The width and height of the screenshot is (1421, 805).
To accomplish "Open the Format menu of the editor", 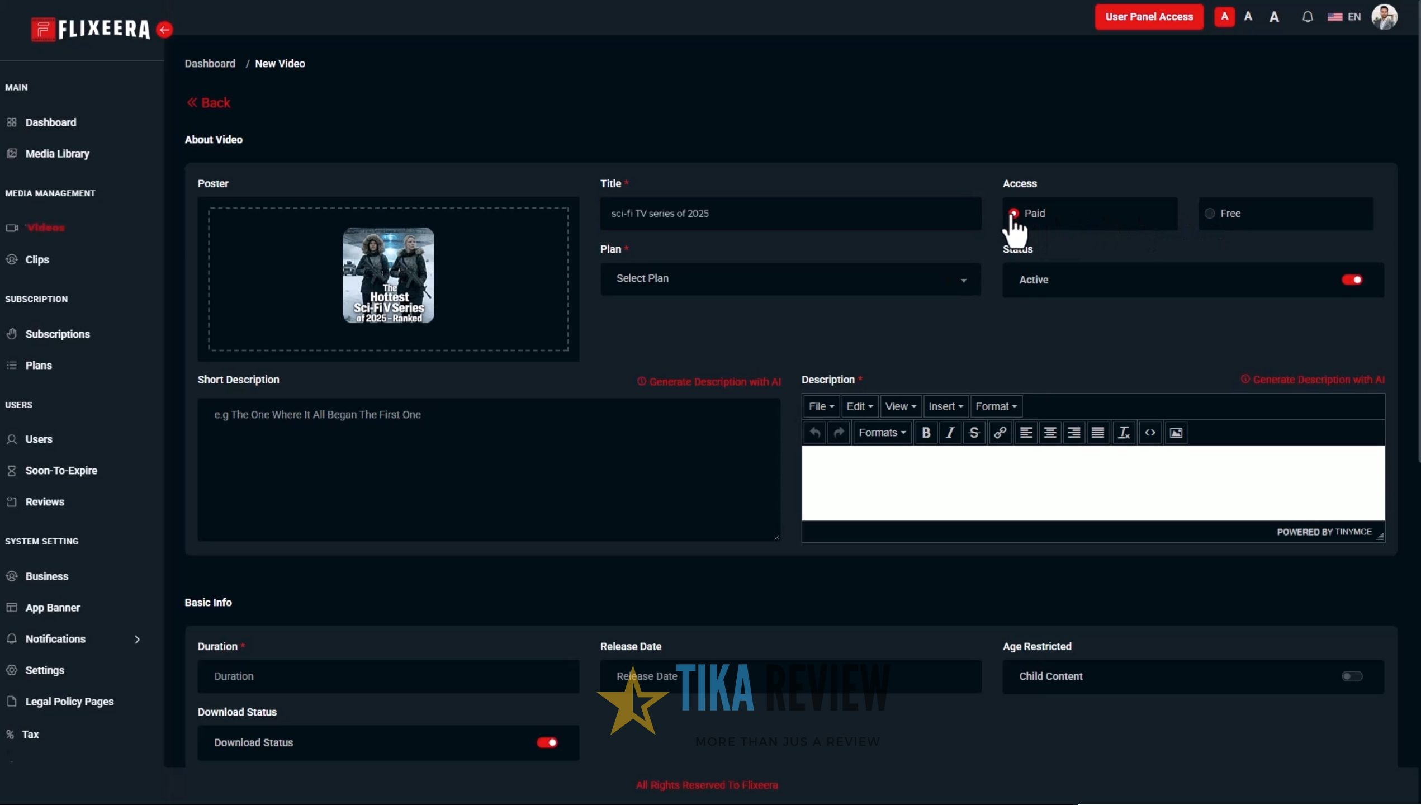I will [x=996, y=406].
